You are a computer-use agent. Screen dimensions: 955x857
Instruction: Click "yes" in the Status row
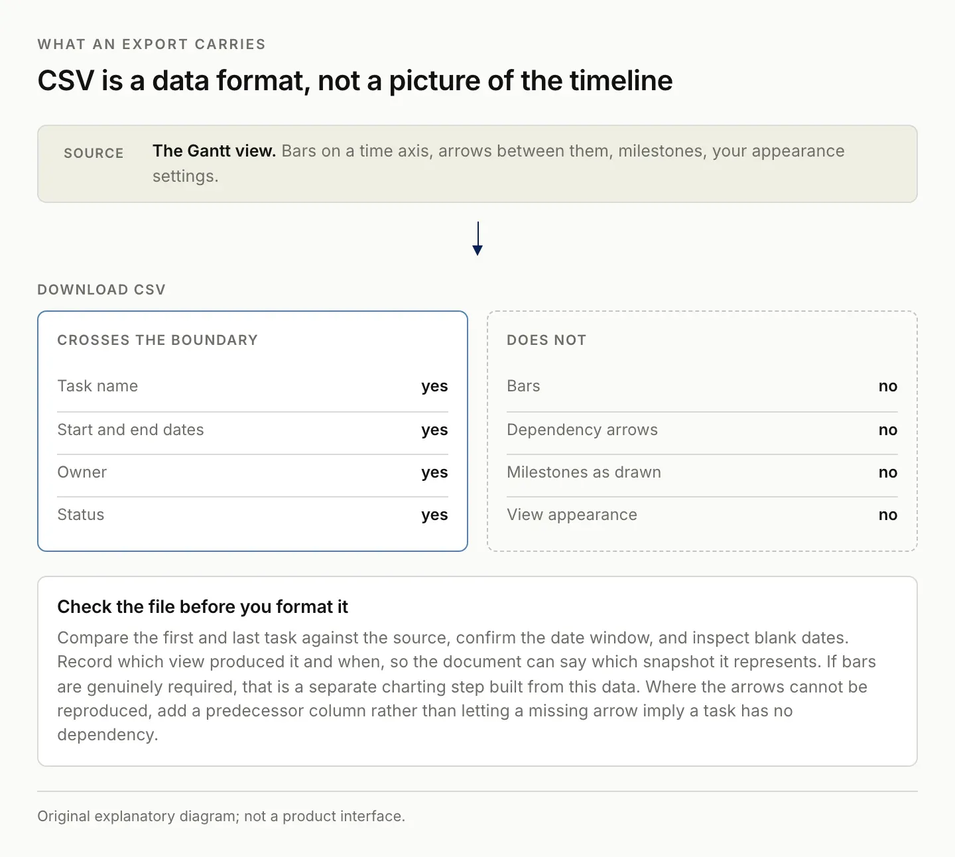coord(434,515)
